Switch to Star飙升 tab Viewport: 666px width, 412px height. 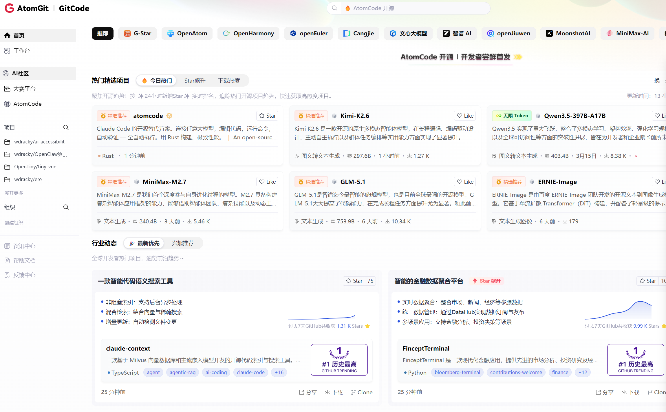click(x=195, y=81)
